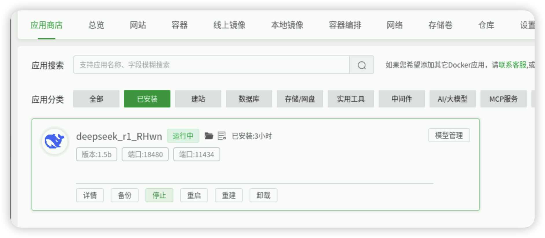Image resolution: width=545 pixels, height=238 pixels.
Task: Show the AI/大模型 category
Action: click(x=453, y=99)
